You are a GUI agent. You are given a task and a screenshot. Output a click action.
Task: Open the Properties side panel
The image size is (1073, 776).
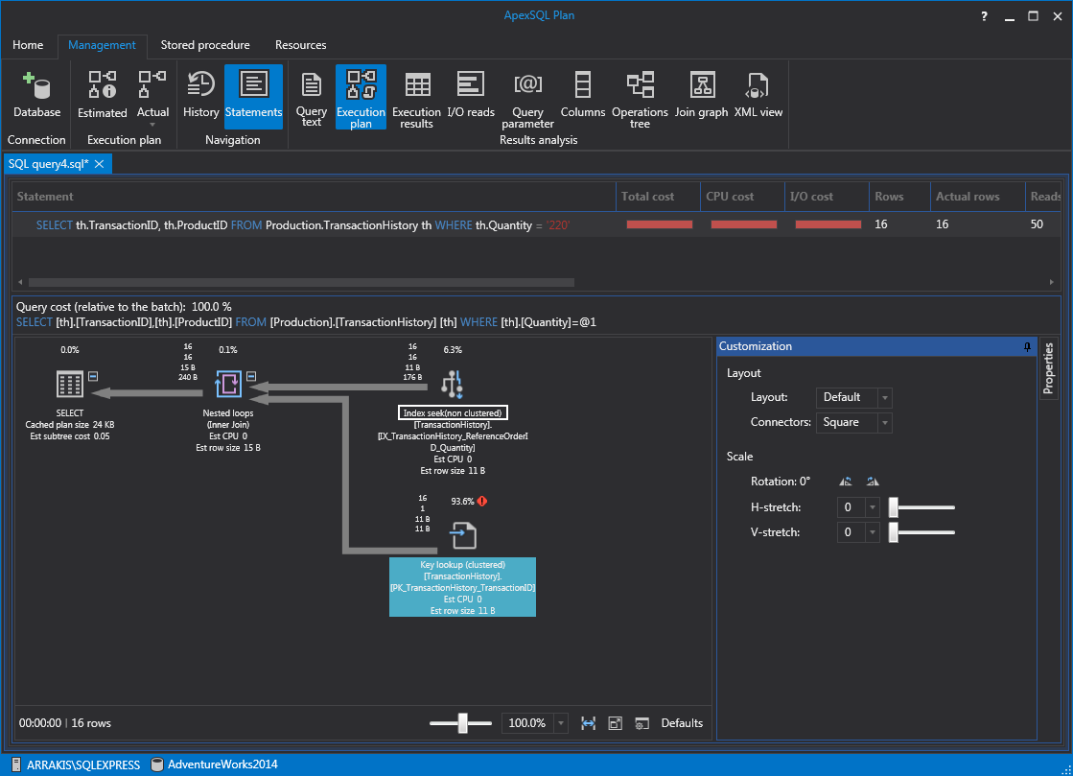[x=1048, y=369]
